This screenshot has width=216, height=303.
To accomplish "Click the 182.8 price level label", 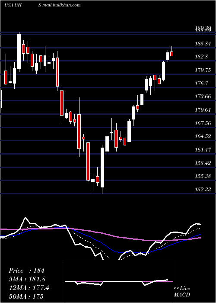I will 201,57.
